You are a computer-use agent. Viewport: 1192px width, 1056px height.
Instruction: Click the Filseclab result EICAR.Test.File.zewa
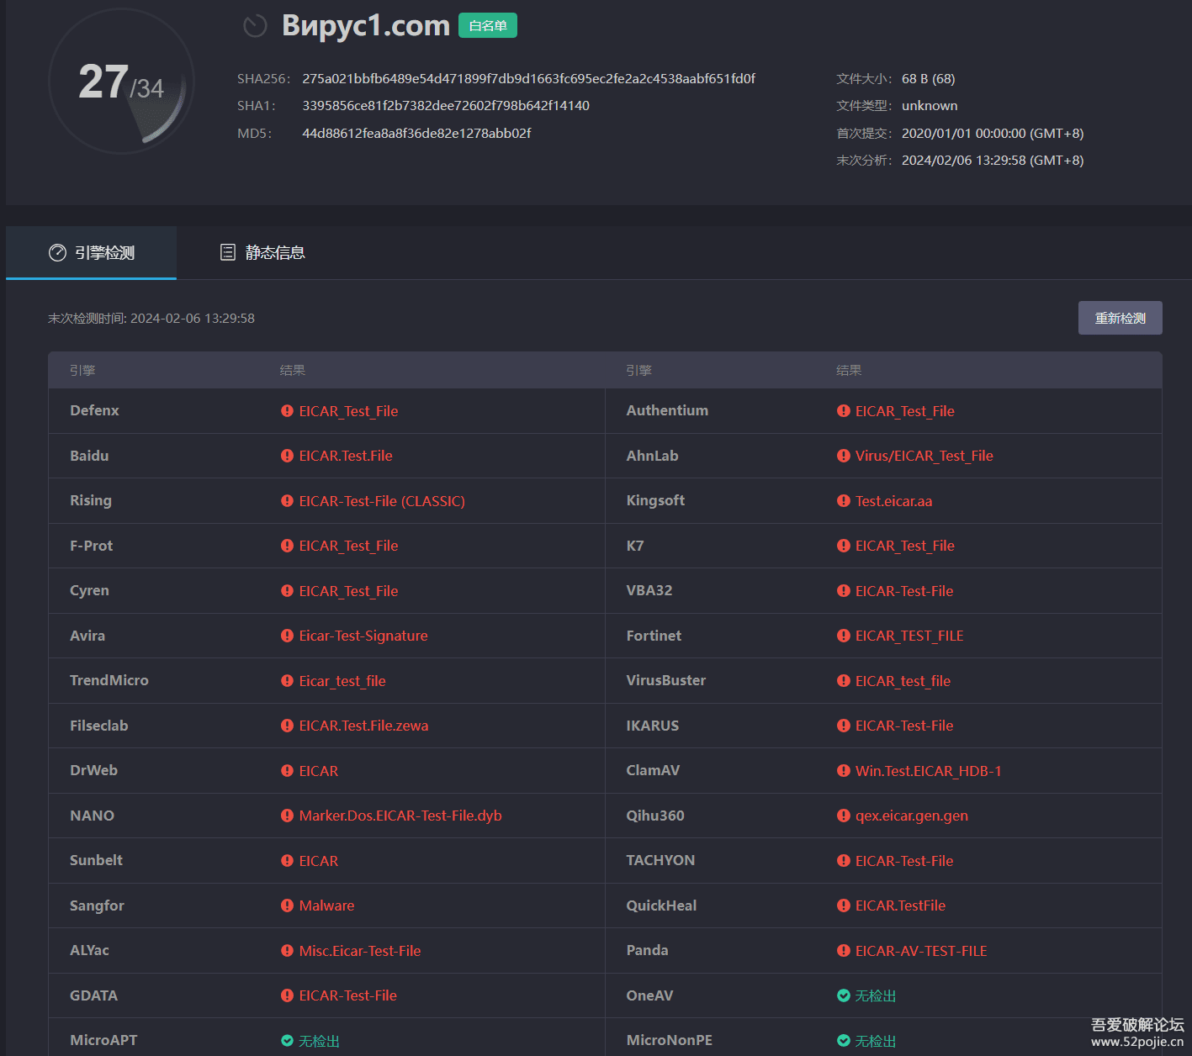click(363, 726)
